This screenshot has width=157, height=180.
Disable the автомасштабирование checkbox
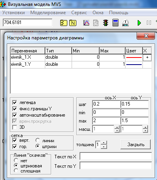(15, 115)
